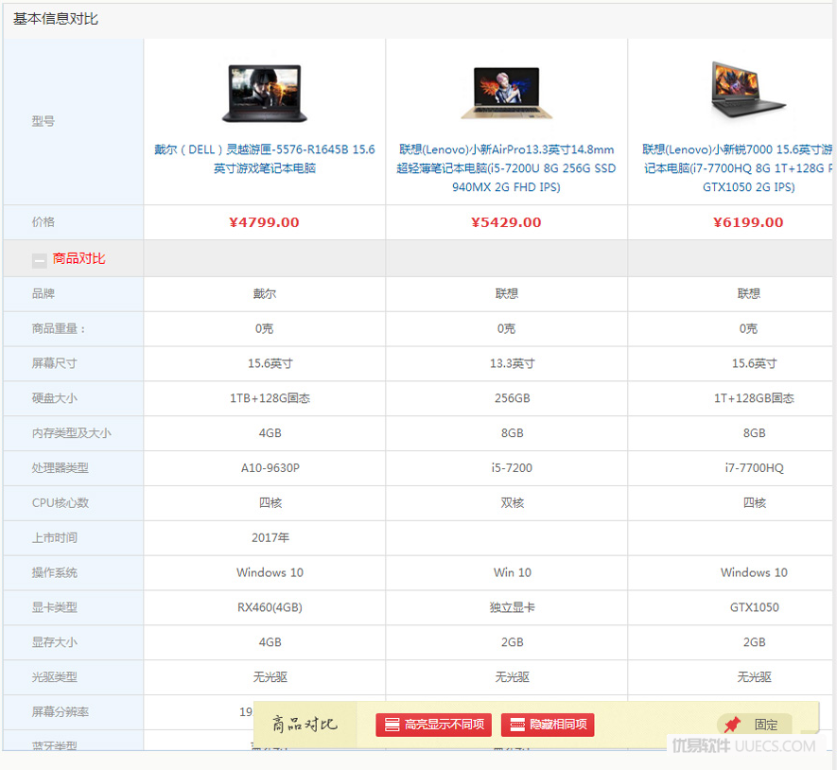Select the 处理器类型 row label
837x770 pixels.
(61, 468)
